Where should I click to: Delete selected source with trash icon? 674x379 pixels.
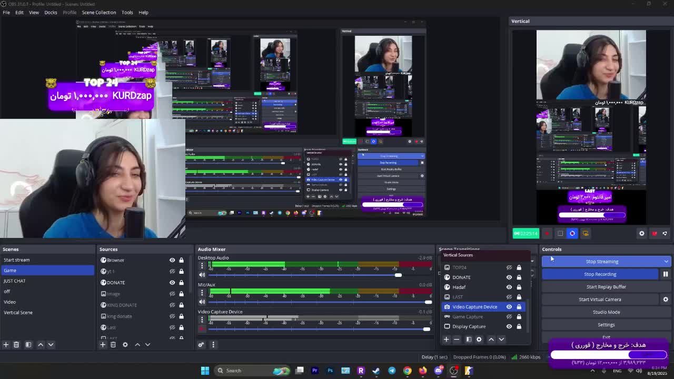tap(113, 345)
